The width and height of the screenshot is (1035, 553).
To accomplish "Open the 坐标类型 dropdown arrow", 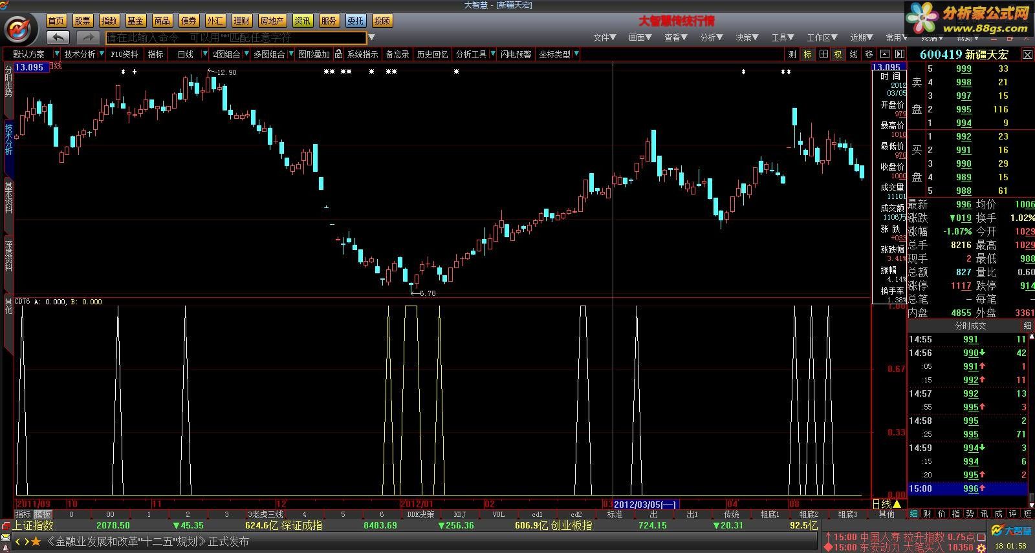I will (576, 54).
